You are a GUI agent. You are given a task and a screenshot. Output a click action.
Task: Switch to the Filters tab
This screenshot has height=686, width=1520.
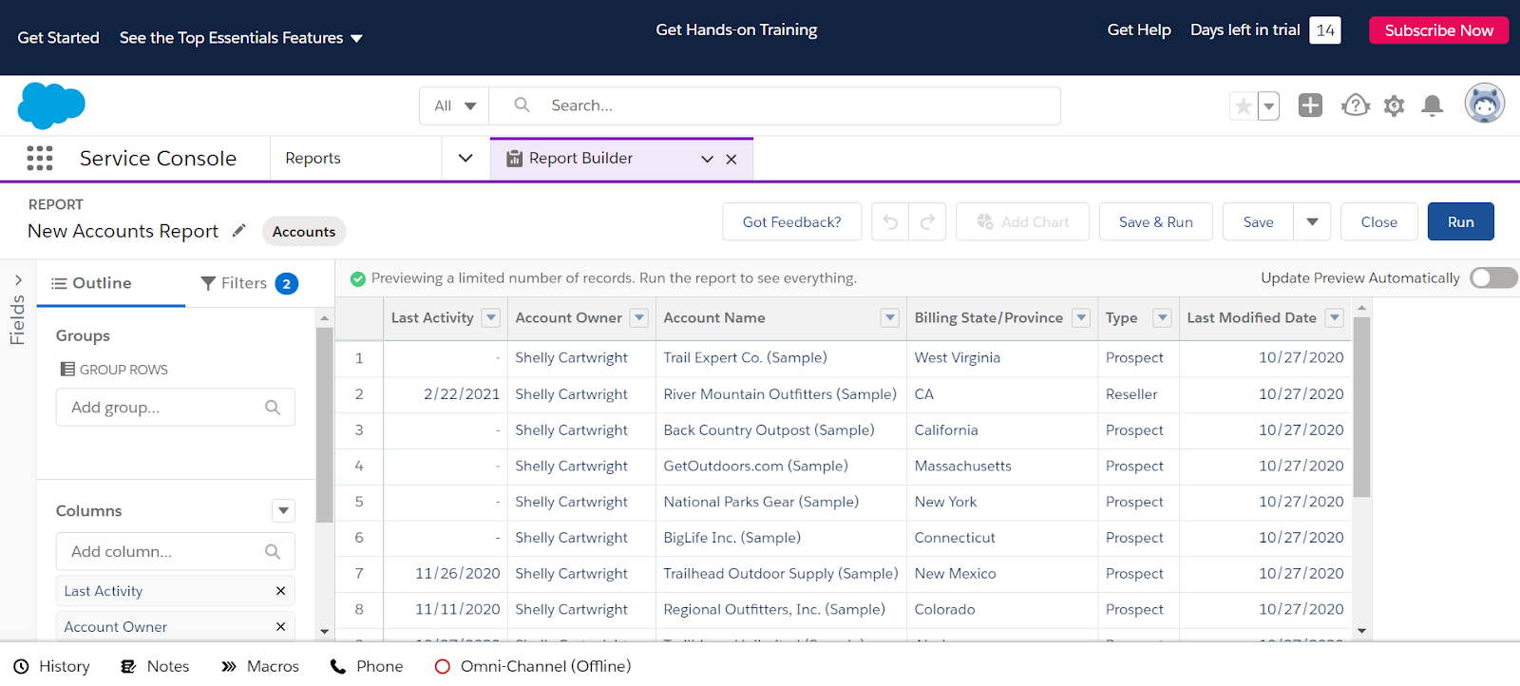coord(249,283)
